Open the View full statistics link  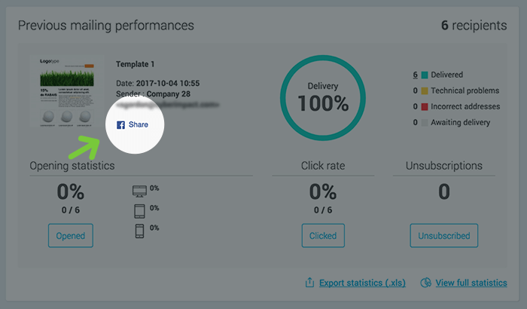471,283
